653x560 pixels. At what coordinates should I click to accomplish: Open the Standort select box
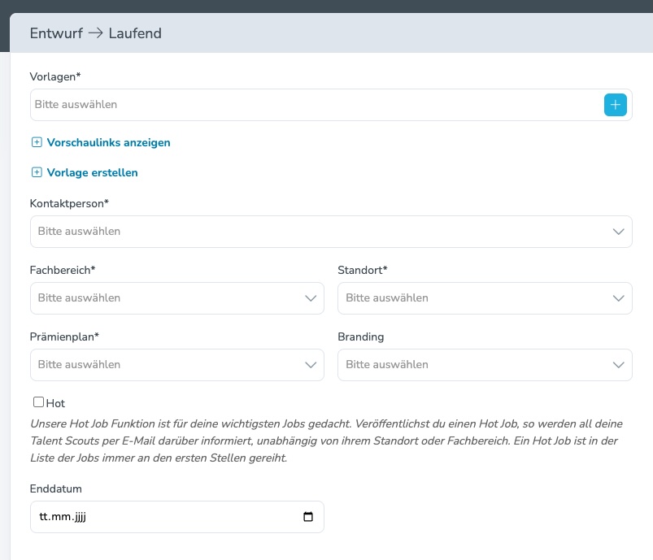pos(472,298)
